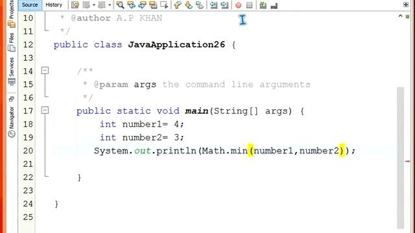Open the Files side panel
The width and height of the screenshot is (415, 233).
click(12, 42)
